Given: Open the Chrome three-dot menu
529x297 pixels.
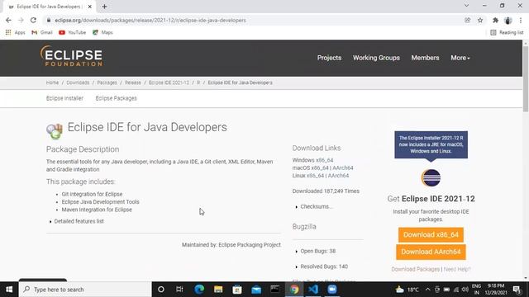Looking at the screenshot, I should click(521, 20).
